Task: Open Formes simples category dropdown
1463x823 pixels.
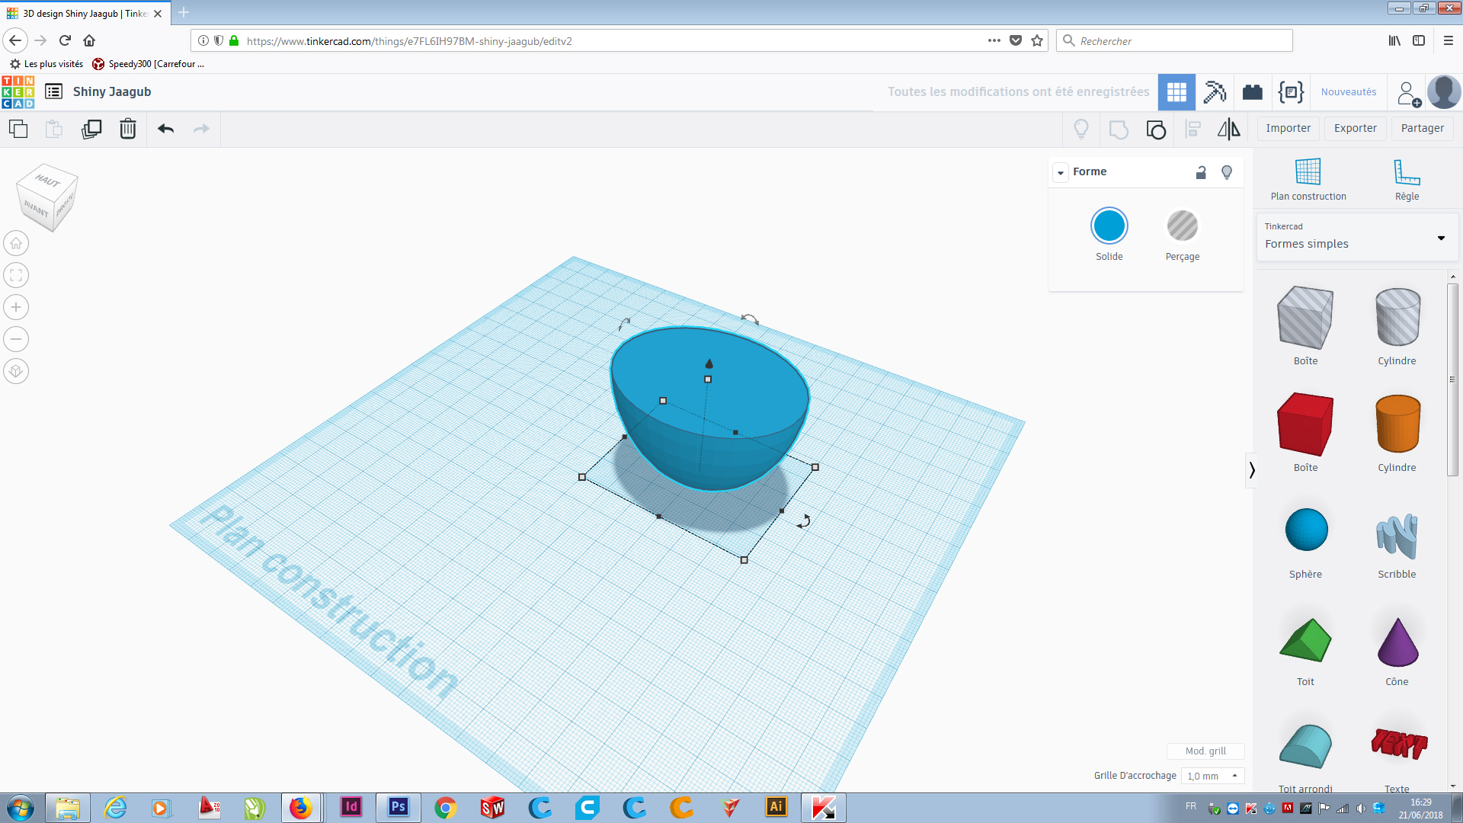Action: [1356, 238]
